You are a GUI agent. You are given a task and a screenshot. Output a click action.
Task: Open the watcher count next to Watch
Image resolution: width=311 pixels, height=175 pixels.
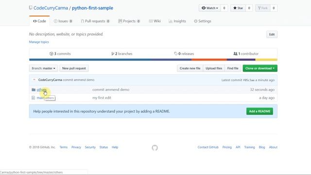[224, 8]
